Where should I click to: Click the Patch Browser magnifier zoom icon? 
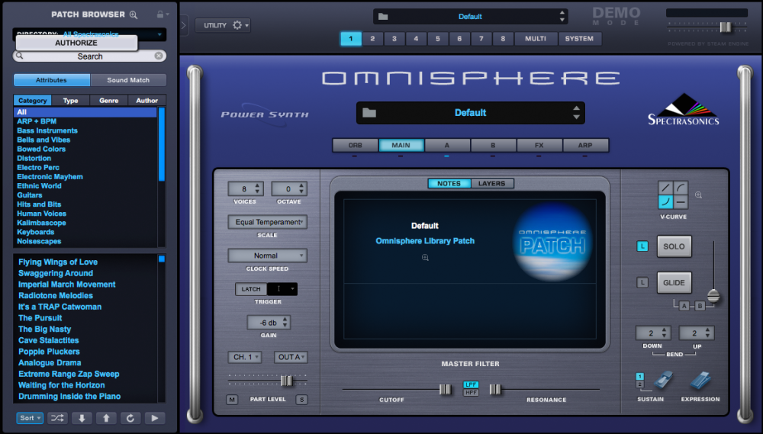[x=134, y=14]
